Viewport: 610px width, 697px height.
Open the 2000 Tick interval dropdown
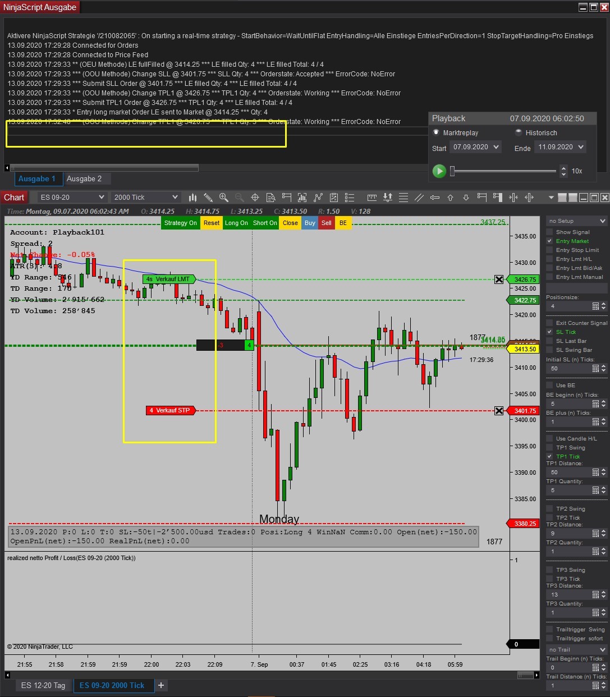pos(145,197)
